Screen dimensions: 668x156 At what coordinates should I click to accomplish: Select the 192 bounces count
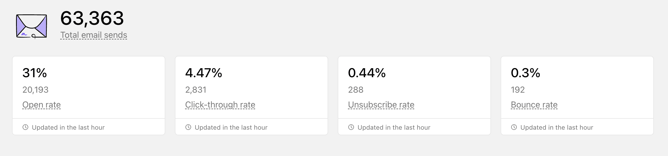[518, 90]
